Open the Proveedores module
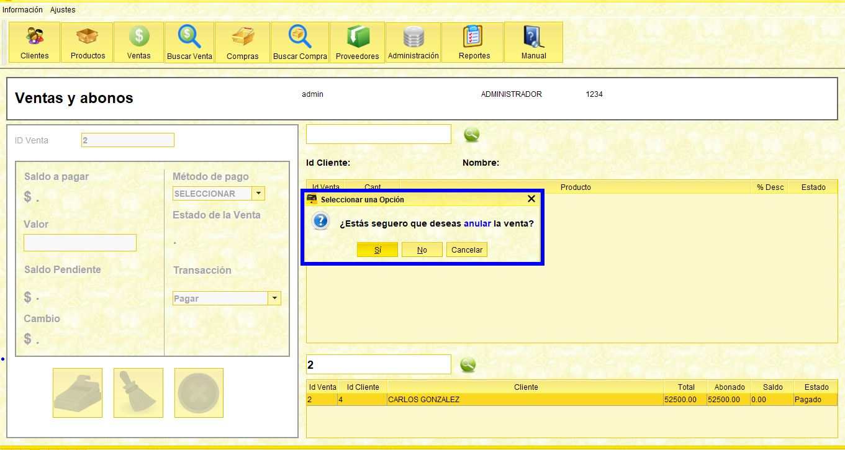 (357, 42)
